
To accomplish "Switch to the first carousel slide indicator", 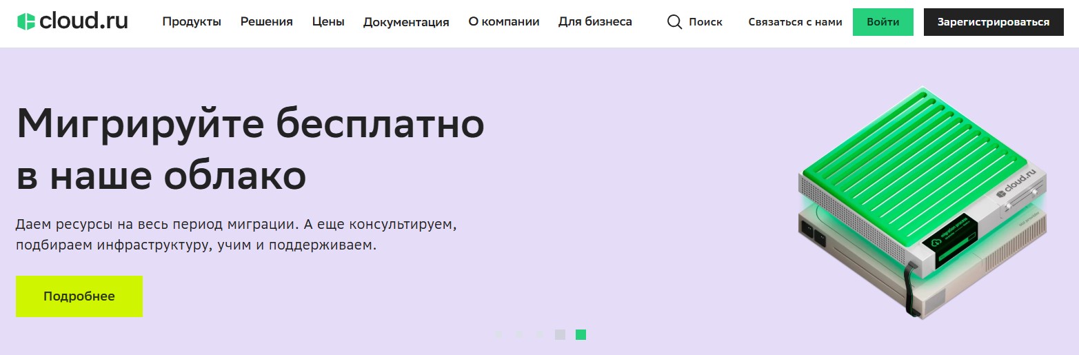I will (x=498, y=335).
